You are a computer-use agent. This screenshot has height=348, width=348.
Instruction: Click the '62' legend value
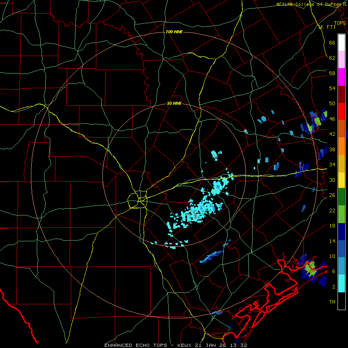332,58
